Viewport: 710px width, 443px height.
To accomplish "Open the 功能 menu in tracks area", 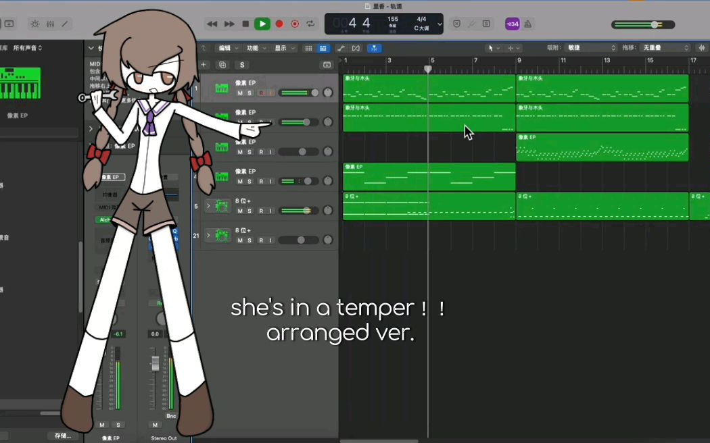I will [256, 48].
